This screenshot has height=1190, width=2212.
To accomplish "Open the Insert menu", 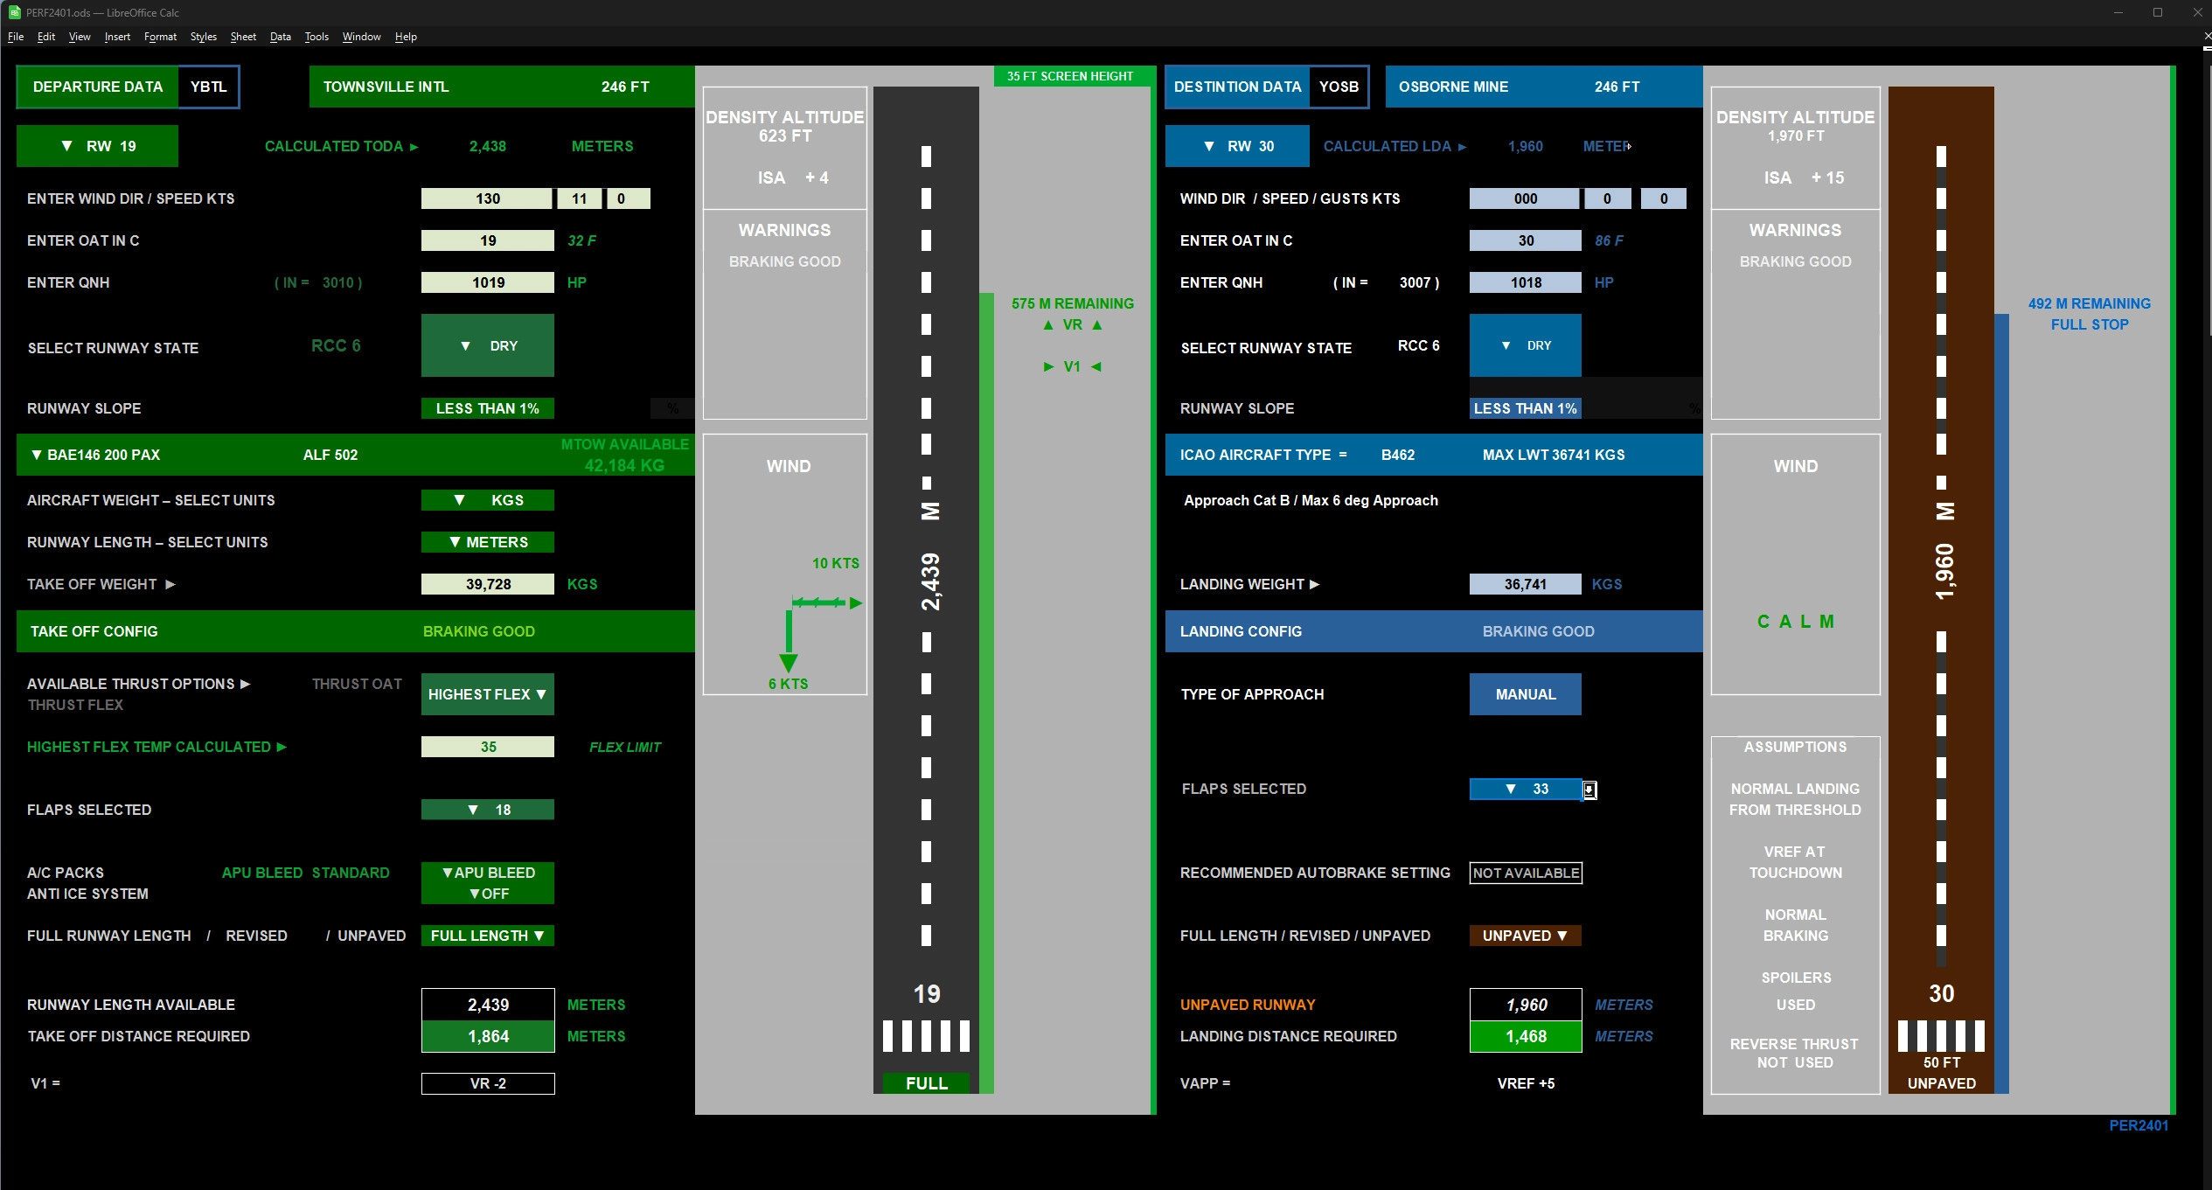I will pyautogui.click(x=117, y=37).
